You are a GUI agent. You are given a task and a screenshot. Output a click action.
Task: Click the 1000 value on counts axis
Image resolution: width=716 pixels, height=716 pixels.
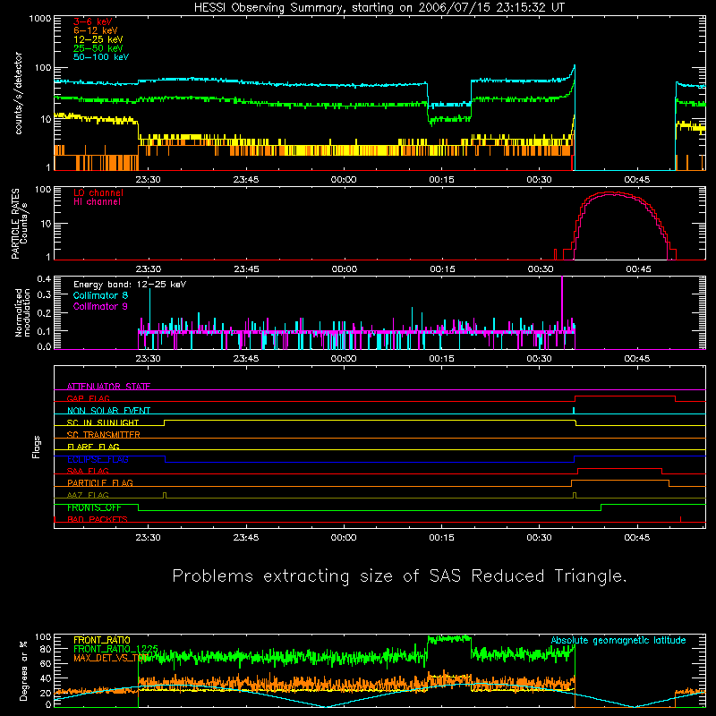tap(40, 19)
